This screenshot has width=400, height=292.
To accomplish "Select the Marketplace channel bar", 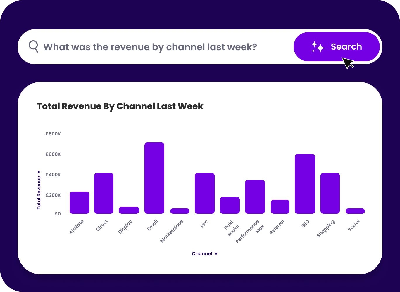I will click(x=180, y=211).
